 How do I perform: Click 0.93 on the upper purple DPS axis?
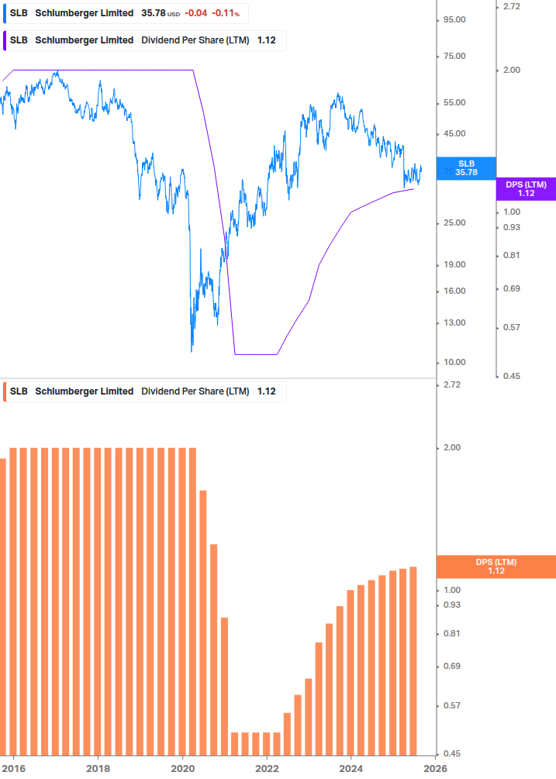512,228
